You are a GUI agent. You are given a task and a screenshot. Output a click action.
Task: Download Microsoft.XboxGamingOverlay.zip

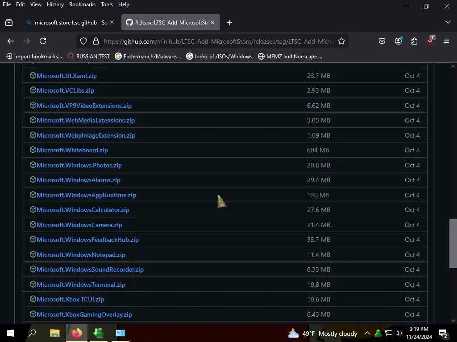point(84,314)
